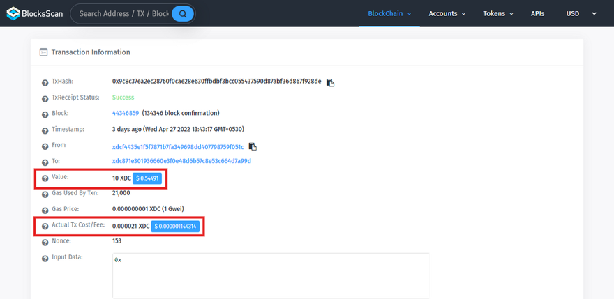Click help icon beside Timestamp
This screenshot has width=614, height=299.
point(45,130)
